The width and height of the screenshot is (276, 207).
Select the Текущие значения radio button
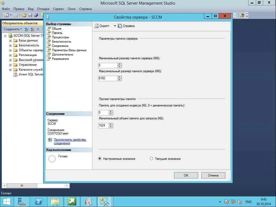[x=151, y=158]
